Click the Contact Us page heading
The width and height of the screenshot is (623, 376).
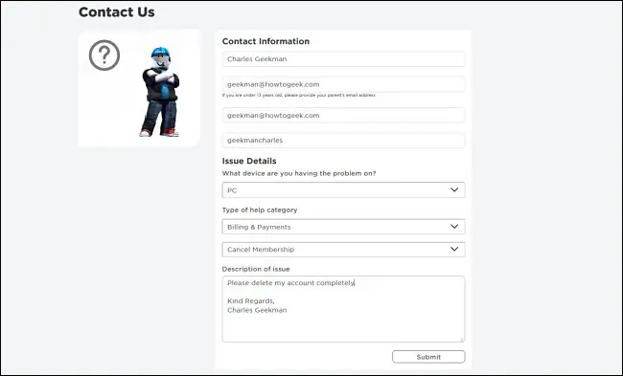117,11
